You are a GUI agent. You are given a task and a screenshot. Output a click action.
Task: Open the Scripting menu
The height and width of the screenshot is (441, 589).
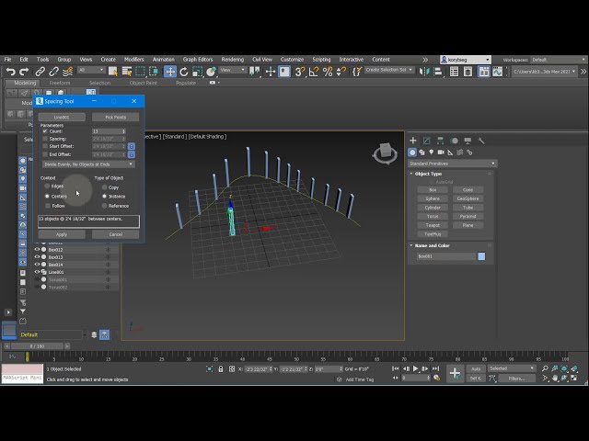pos(321,59)
